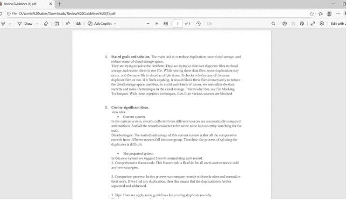Focus the page number input field
The image size is (347, 200).
coord(178,23)
